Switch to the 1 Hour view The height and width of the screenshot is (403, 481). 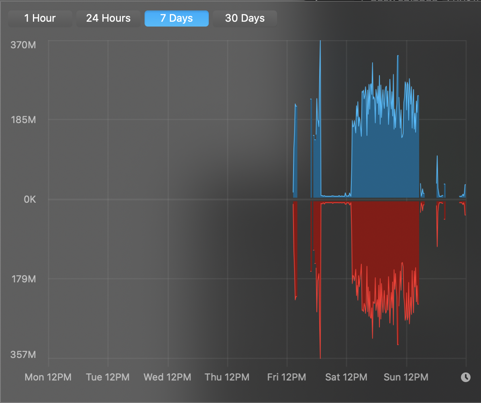(40, 19)
